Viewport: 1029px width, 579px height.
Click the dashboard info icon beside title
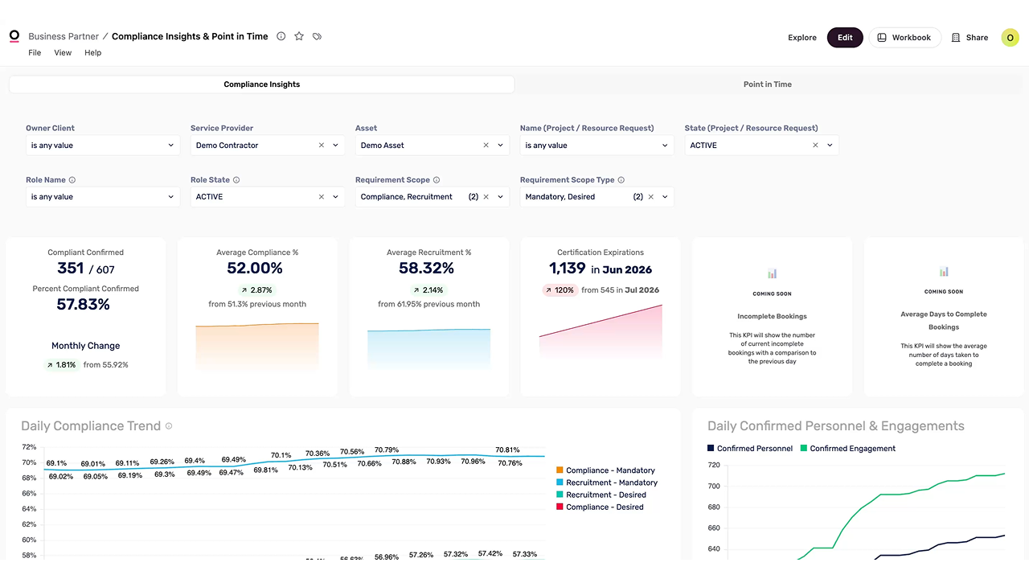[281, 36]
